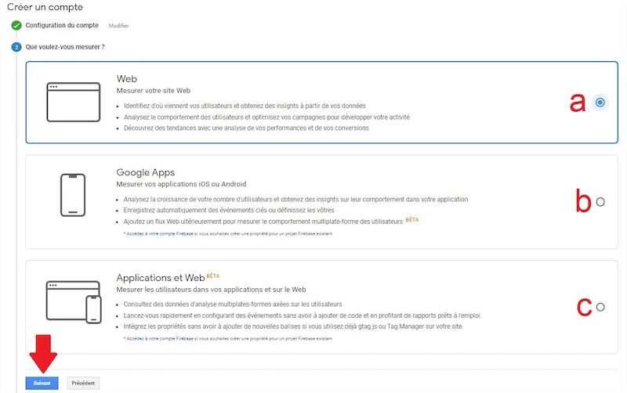Choose the Google Apps radio button
Viewport: 627px width, 393px height.
point(600,201)
